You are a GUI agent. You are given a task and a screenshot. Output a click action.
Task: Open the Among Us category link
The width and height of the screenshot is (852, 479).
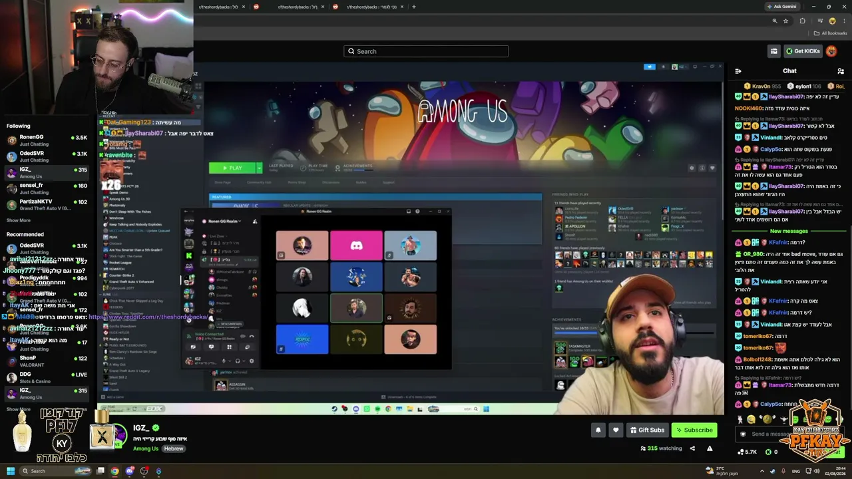[x=146, y=448]
